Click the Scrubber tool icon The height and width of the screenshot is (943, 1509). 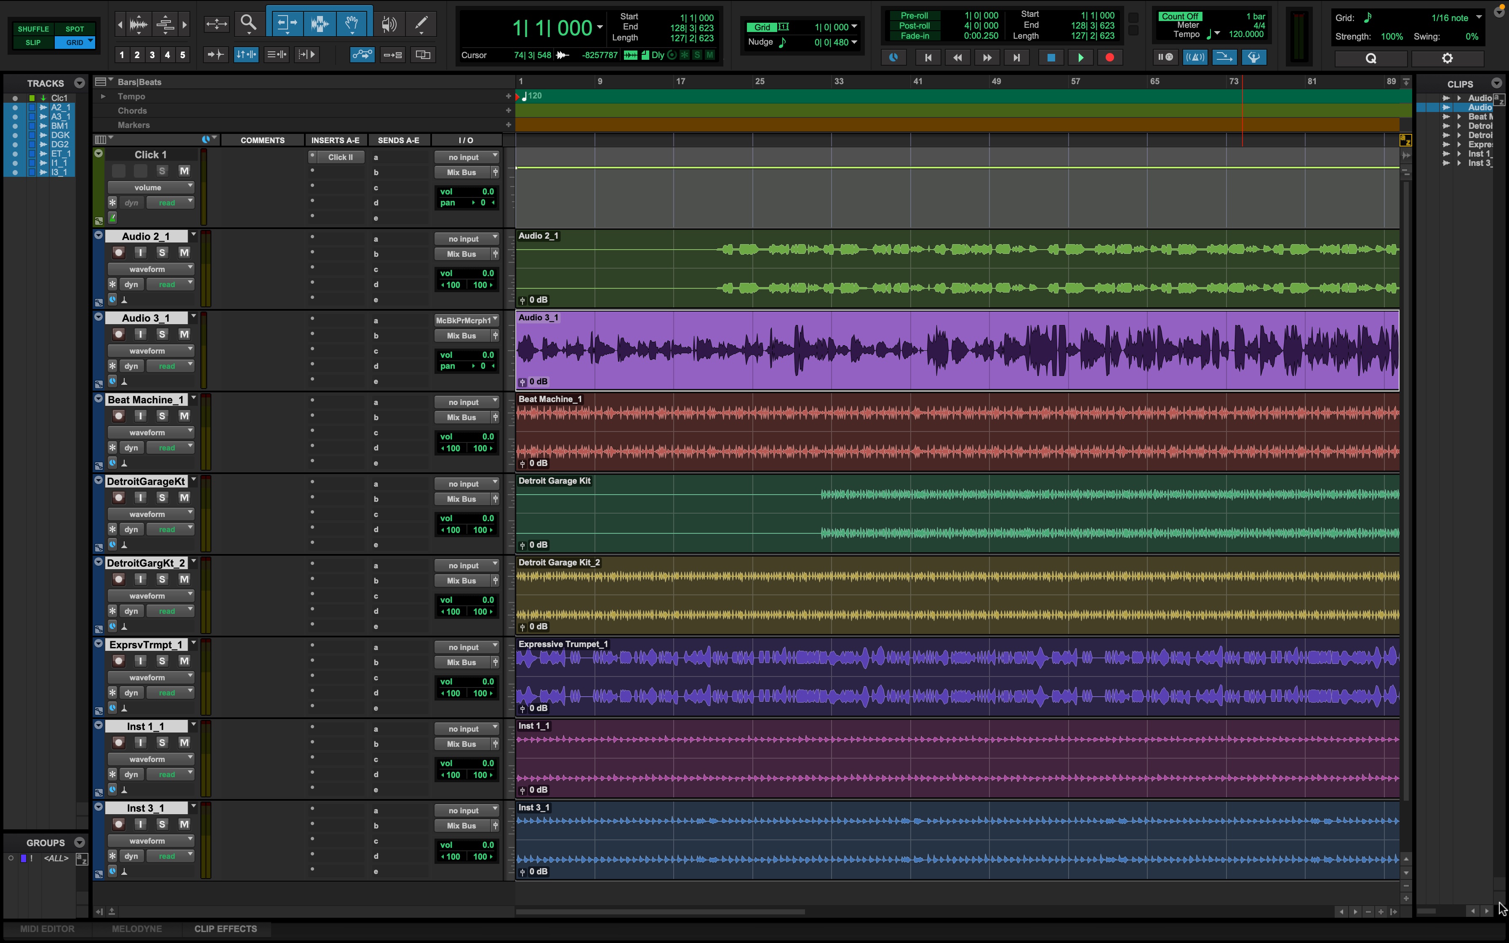(390, 24)
